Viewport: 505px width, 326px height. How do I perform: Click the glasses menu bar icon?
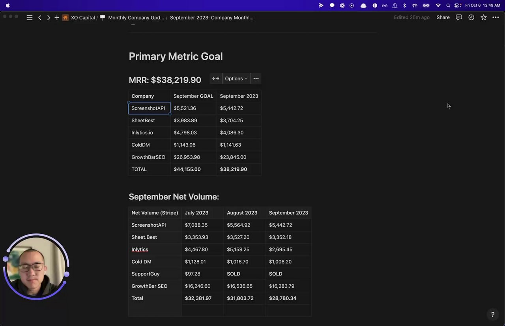[x=384, y=6]
